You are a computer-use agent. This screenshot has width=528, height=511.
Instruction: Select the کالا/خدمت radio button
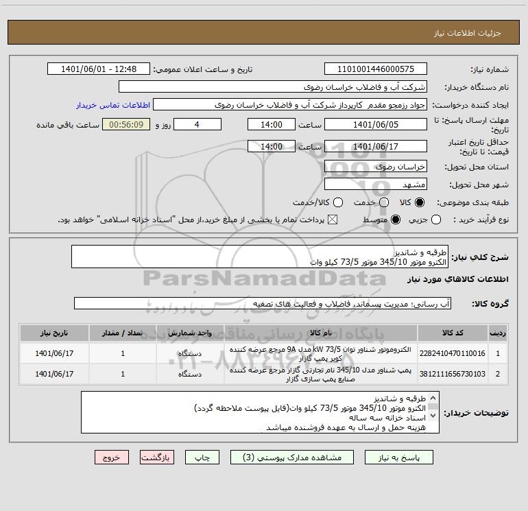[x=338, y=202]
